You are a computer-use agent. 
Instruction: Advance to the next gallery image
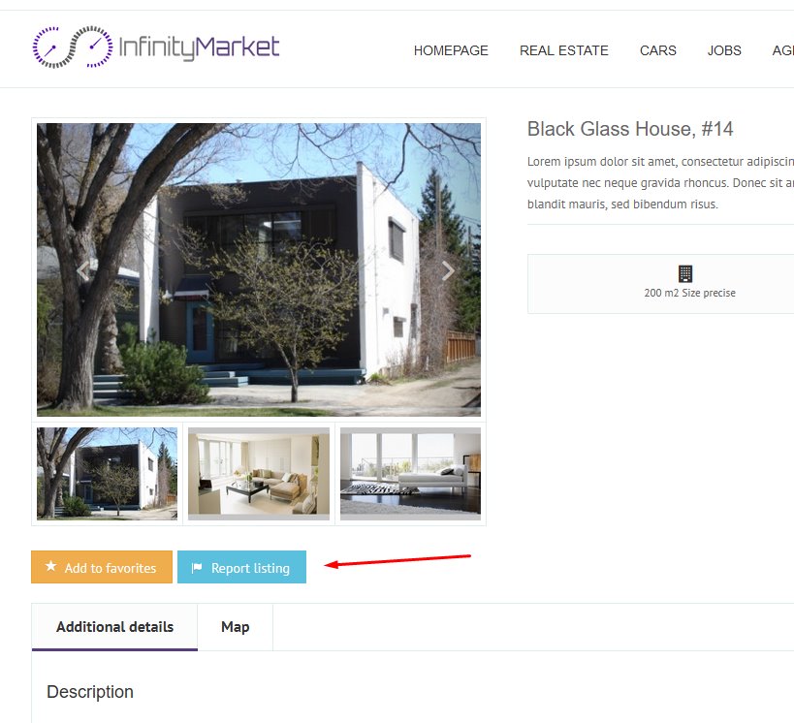click(x=448, y=270)
